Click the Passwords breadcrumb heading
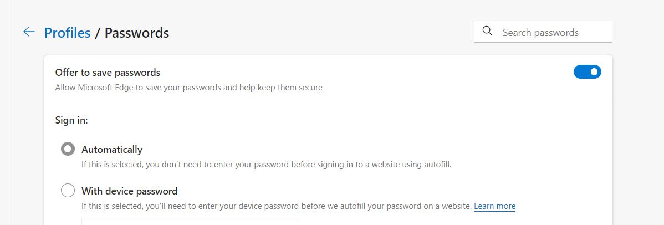 point(137,33)
